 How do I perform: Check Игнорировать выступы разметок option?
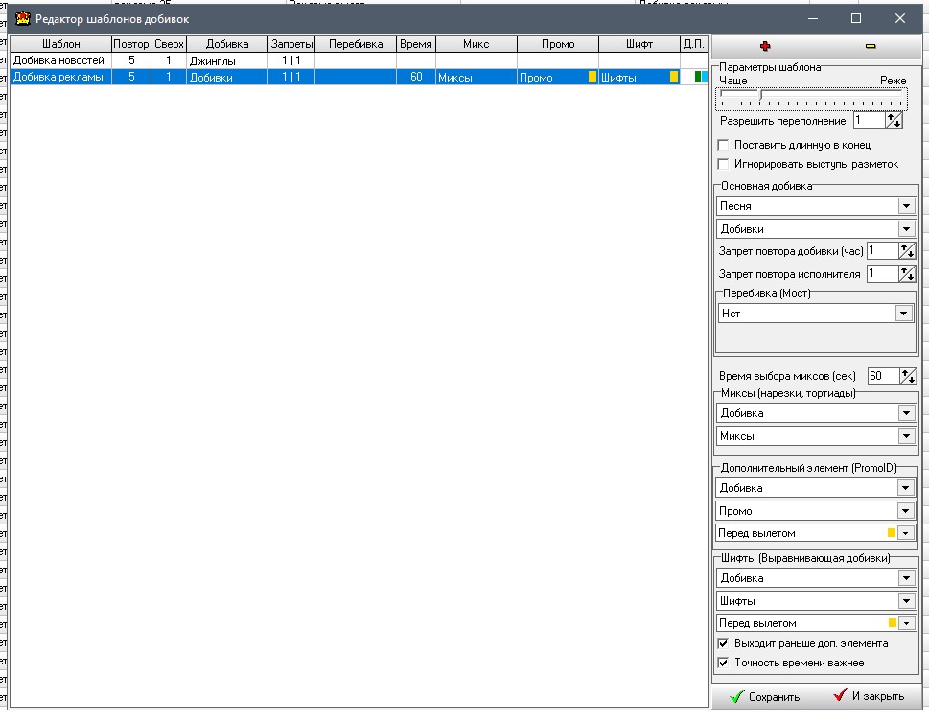click(x=724, y=164)
